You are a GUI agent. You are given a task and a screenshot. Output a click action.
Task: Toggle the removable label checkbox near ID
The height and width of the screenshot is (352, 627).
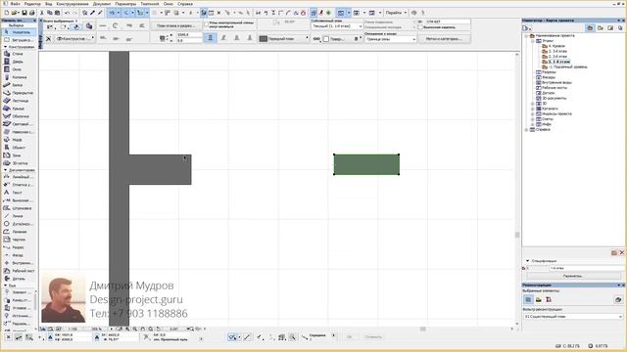pos(420,27)
